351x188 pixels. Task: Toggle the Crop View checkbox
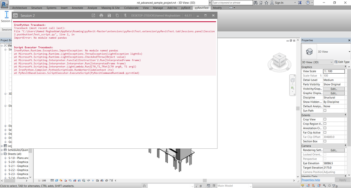[325, 119]
